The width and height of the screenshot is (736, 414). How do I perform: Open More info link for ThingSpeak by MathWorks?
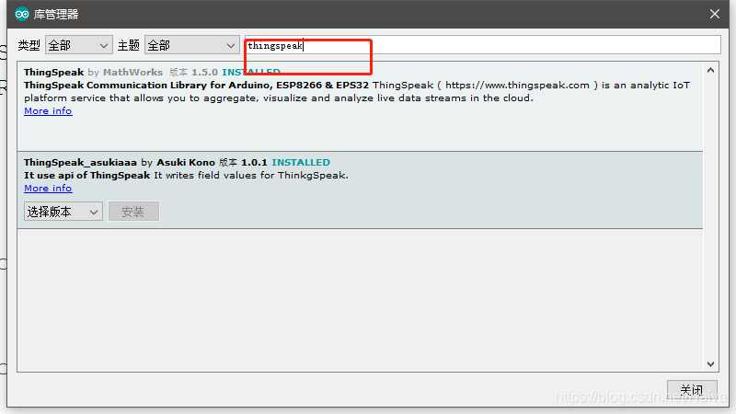coord(48,110)
